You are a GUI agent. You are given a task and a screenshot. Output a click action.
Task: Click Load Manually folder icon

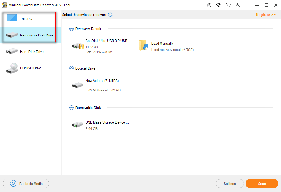coord(143,46)
